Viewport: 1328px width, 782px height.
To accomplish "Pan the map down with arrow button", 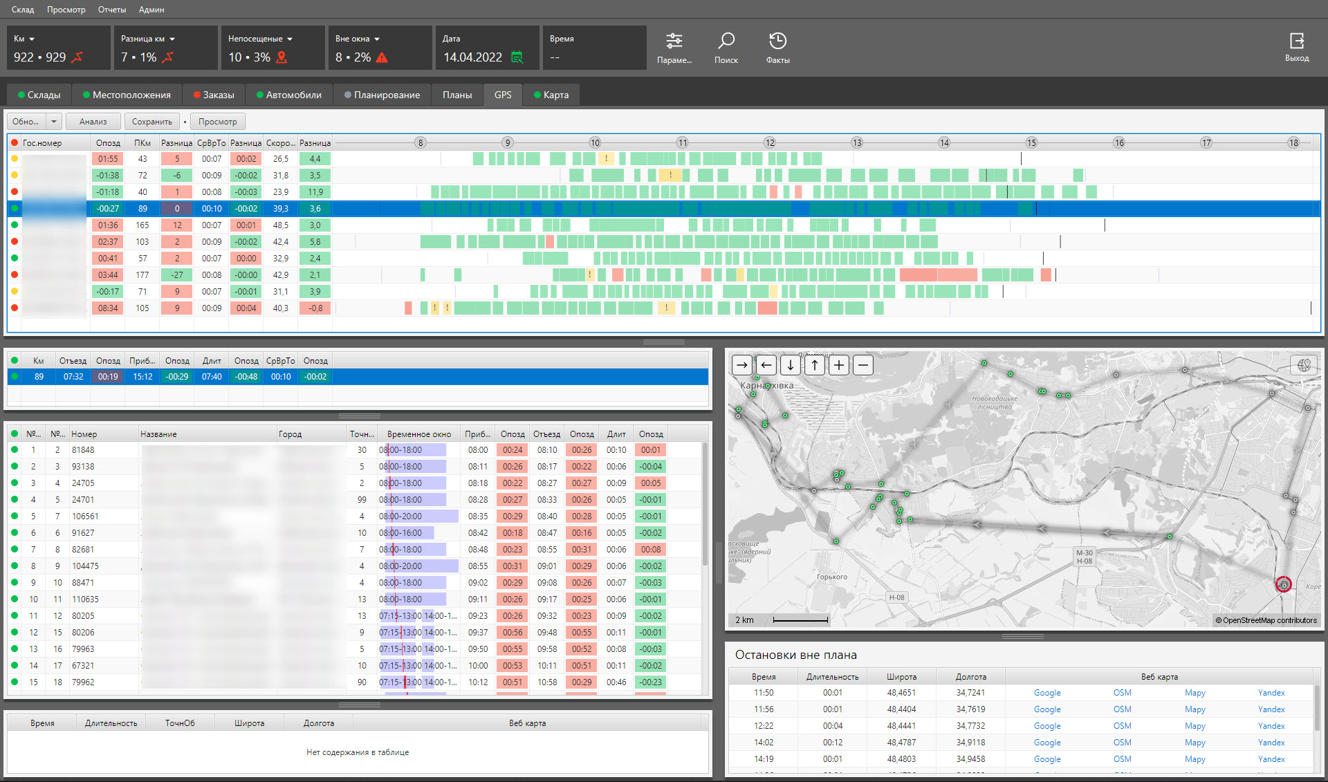I will (x=791, y=365).
